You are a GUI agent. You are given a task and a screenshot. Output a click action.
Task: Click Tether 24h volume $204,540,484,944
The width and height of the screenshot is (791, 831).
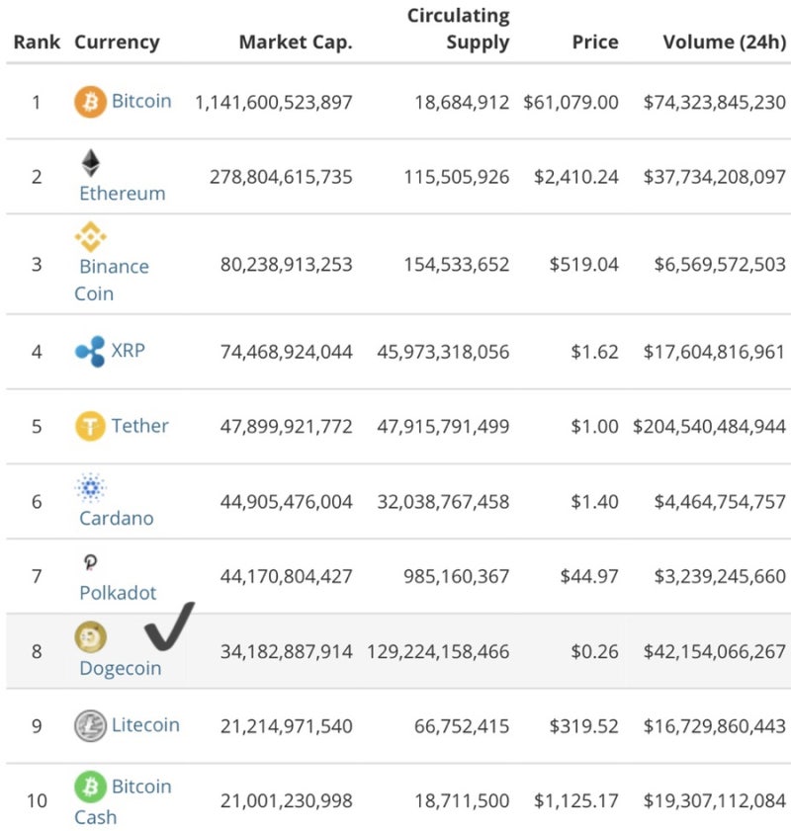(x=709, y=427)
